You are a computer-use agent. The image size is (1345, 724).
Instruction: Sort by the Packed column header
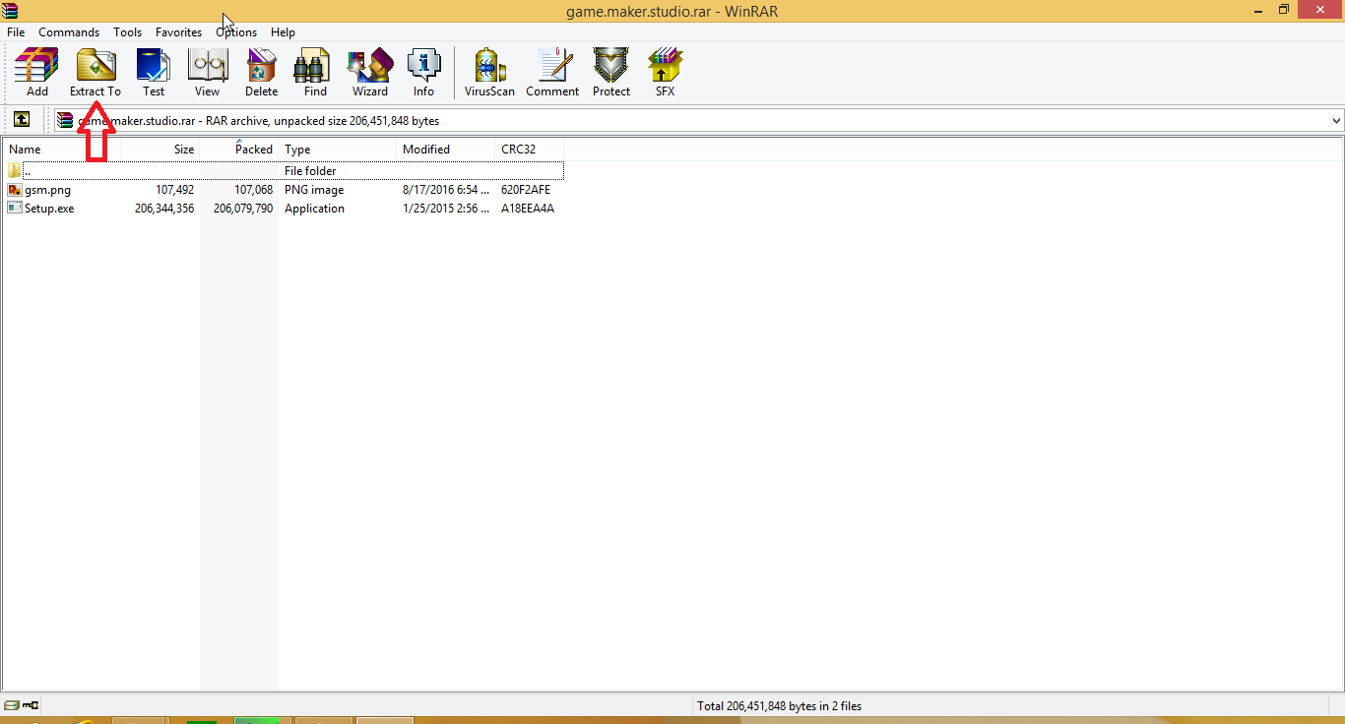pos(239,150)
